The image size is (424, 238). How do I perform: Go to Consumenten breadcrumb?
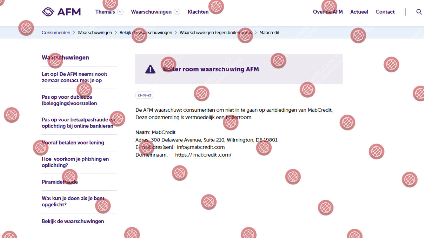pos(56,33)
